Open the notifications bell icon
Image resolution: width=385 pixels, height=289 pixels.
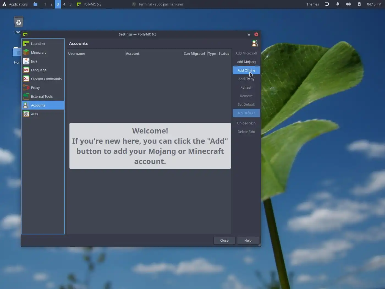[337, 4]
